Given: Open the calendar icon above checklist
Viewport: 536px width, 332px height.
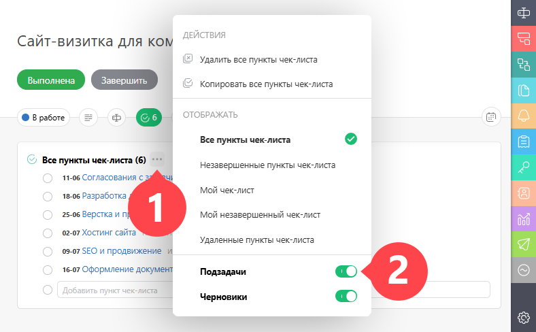Looking at the screenshot, I should coord(491,117).
